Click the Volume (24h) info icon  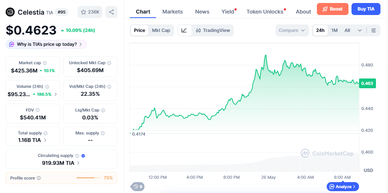coord(47,87)
